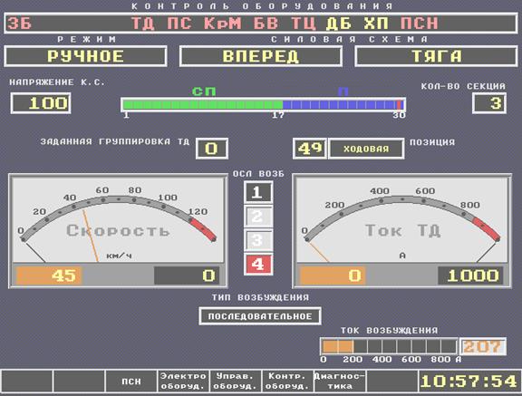Click the Скорость speedometer dial
The image size is (522, 396).
coord(118,219)
